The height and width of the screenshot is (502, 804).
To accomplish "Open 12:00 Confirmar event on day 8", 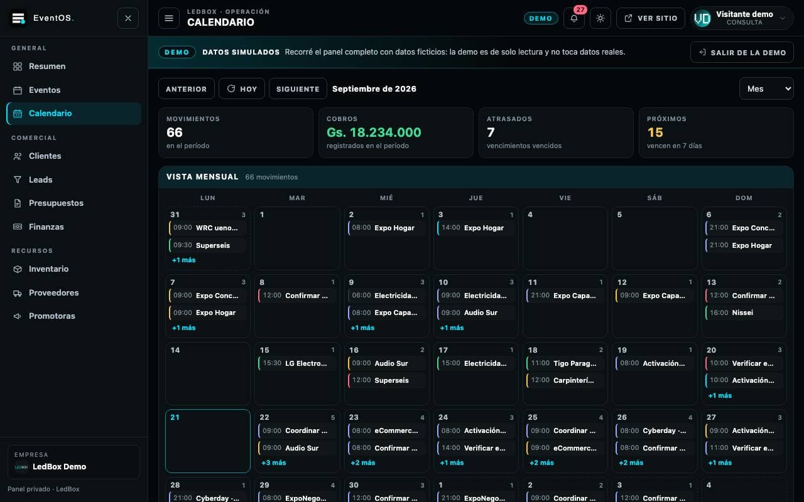I will pyautogui.click(x=297, y=296).
